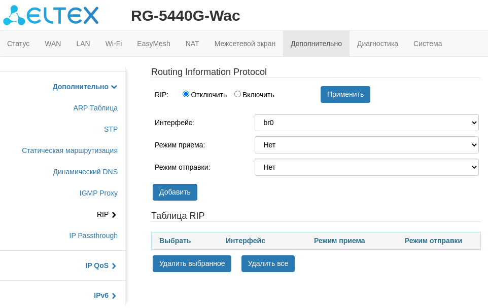Viewport: 488px width, 308px height.
Task: Open the Интерфейс br0 dropdown
Action: pyautogui.click(x=366, y=123)
